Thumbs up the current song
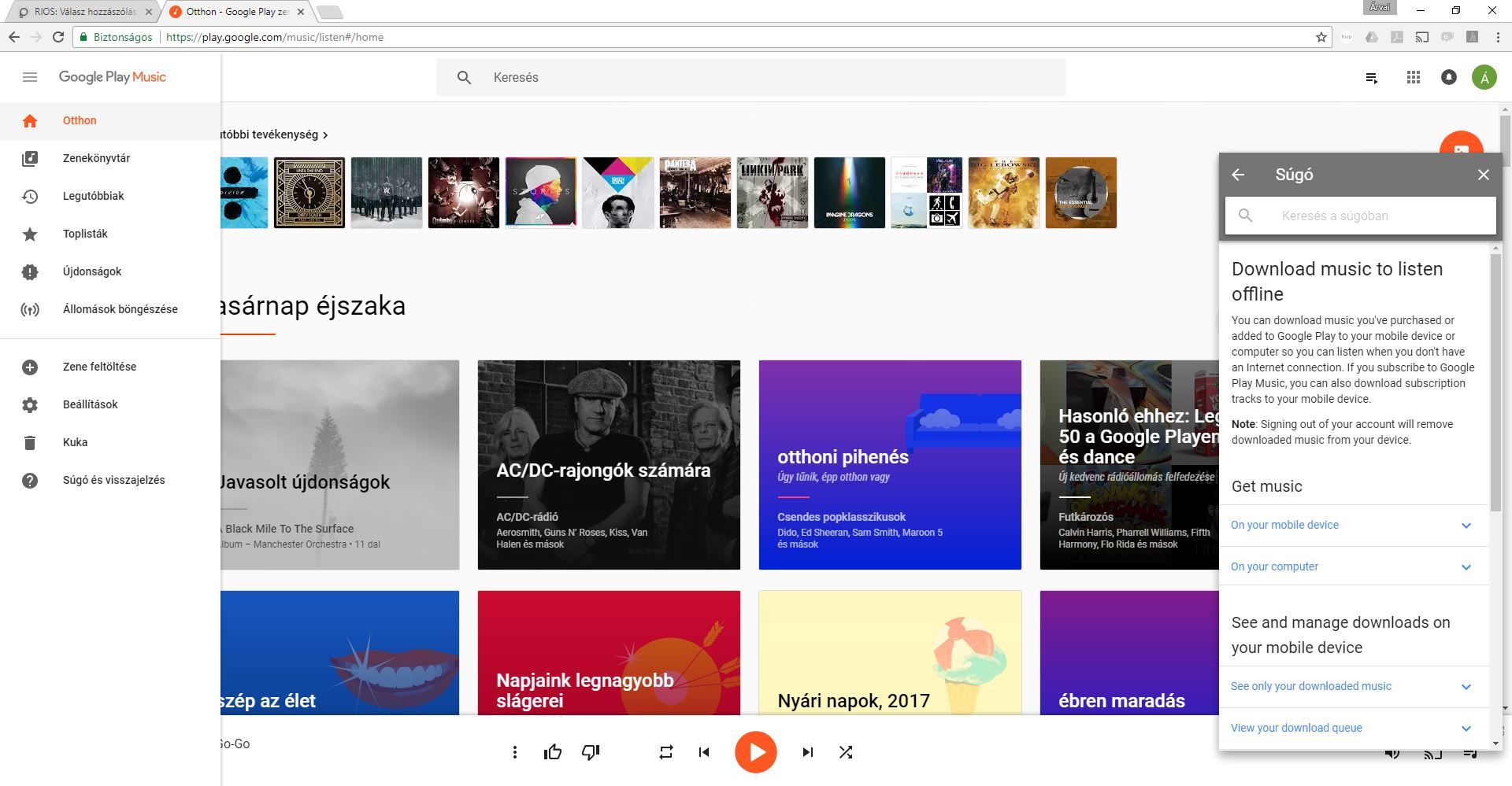Screen dimensions: 1512x786 coord(553,752)
